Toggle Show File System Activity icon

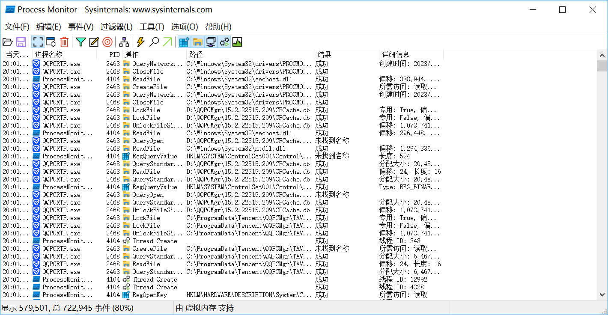coord(197,42)
